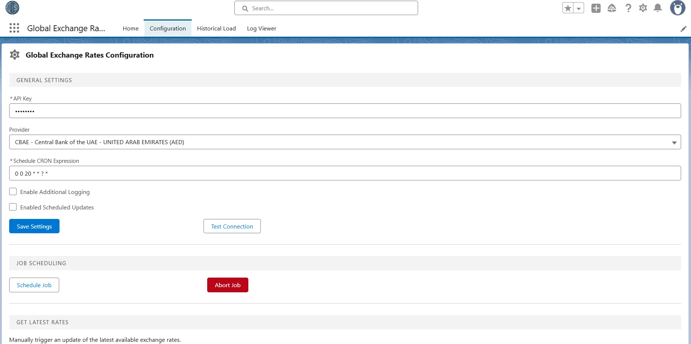Click the Provider field label

[19, 130]
